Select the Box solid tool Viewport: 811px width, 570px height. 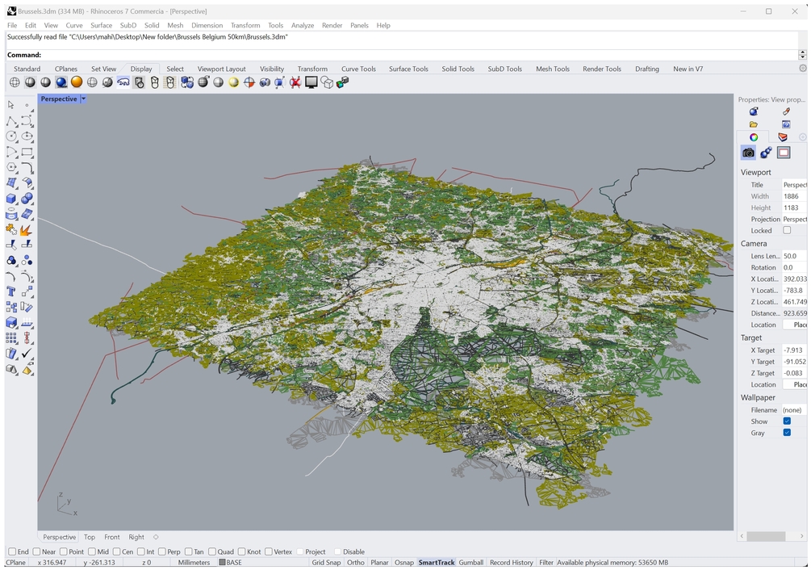[11, 199]
